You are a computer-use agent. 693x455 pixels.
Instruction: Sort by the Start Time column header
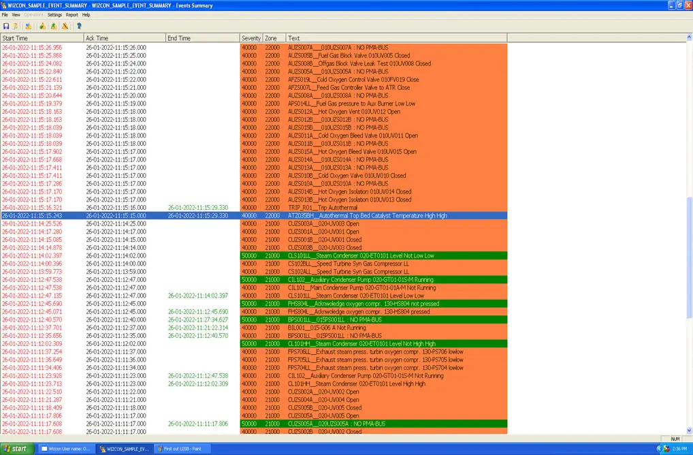41,38
